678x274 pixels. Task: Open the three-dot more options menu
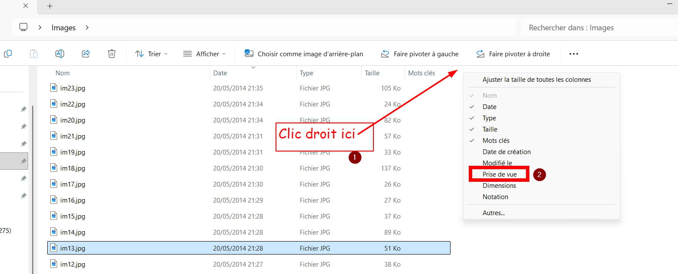pyautogui.click(x=574, y=54)
